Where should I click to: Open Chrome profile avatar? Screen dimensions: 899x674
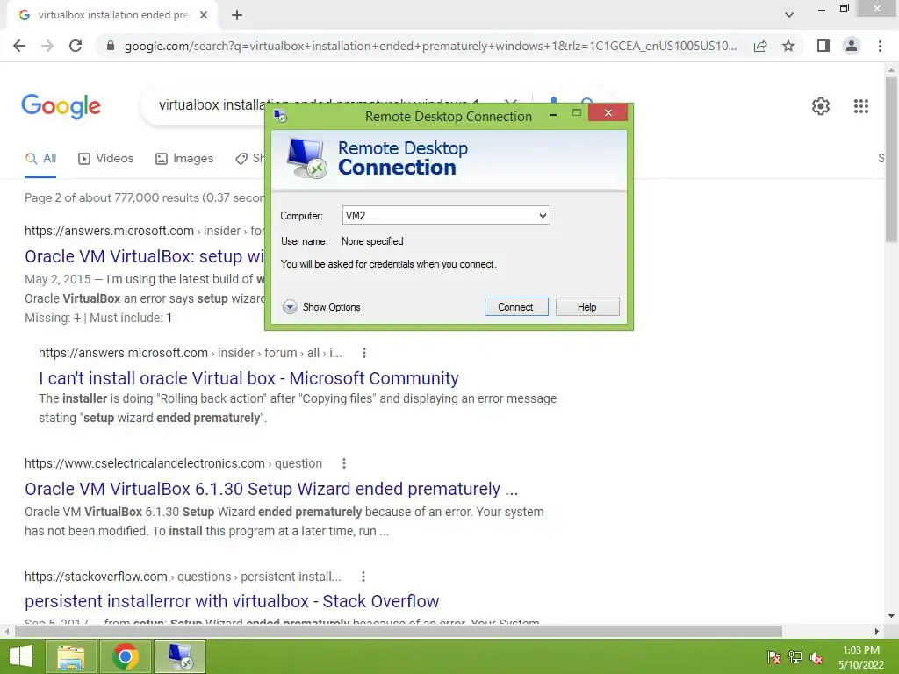(x=852, y=46)
